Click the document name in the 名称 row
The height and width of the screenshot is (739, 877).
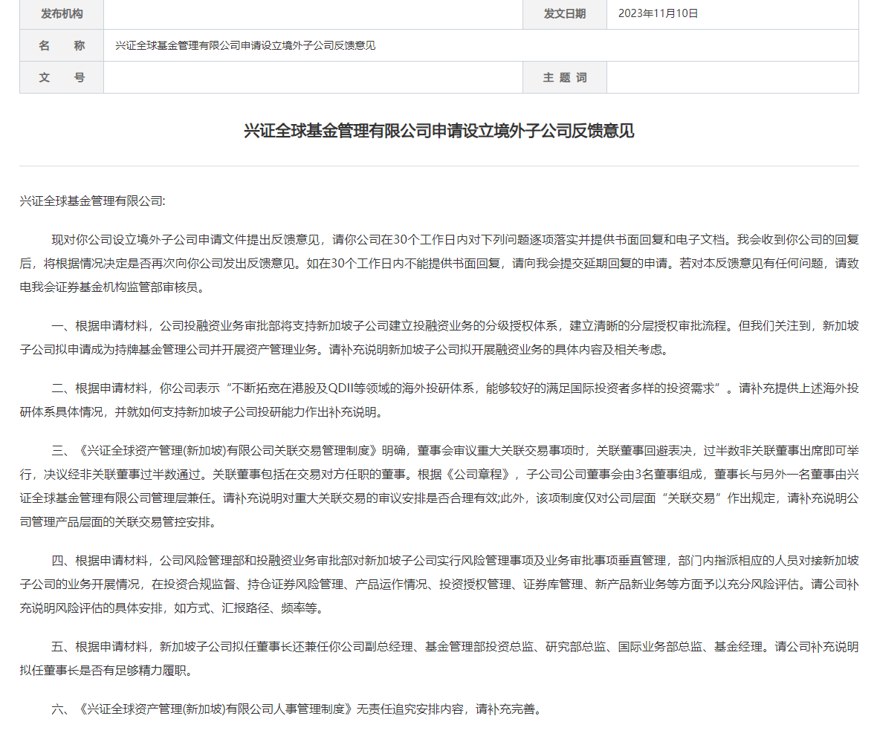tap(245, 45)
